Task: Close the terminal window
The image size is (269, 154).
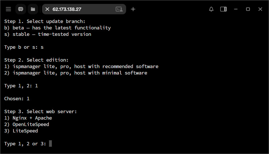Action: coord(260,9)
